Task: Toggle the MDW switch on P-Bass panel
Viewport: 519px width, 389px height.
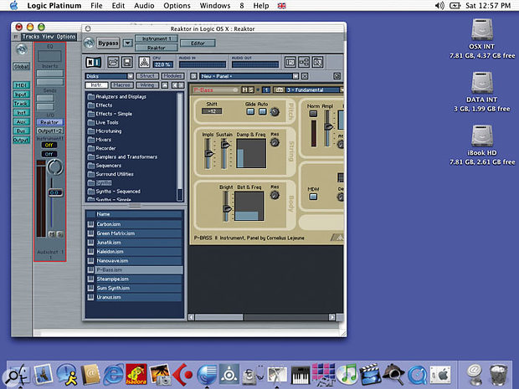Action: tap(313, 197)
